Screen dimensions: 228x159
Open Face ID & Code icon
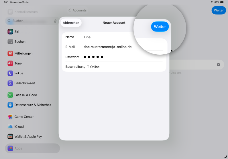tap(10, 95)
